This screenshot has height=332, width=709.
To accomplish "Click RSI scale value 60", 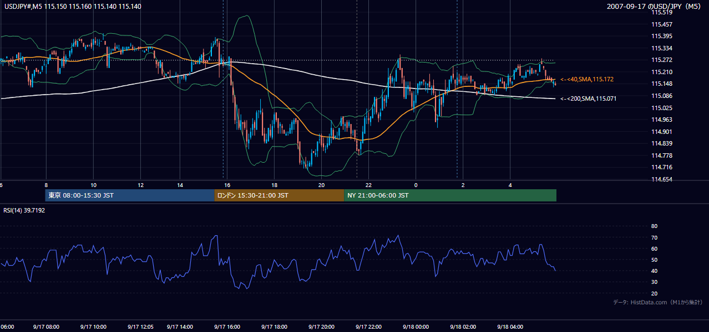I will [x=654, y=248].
